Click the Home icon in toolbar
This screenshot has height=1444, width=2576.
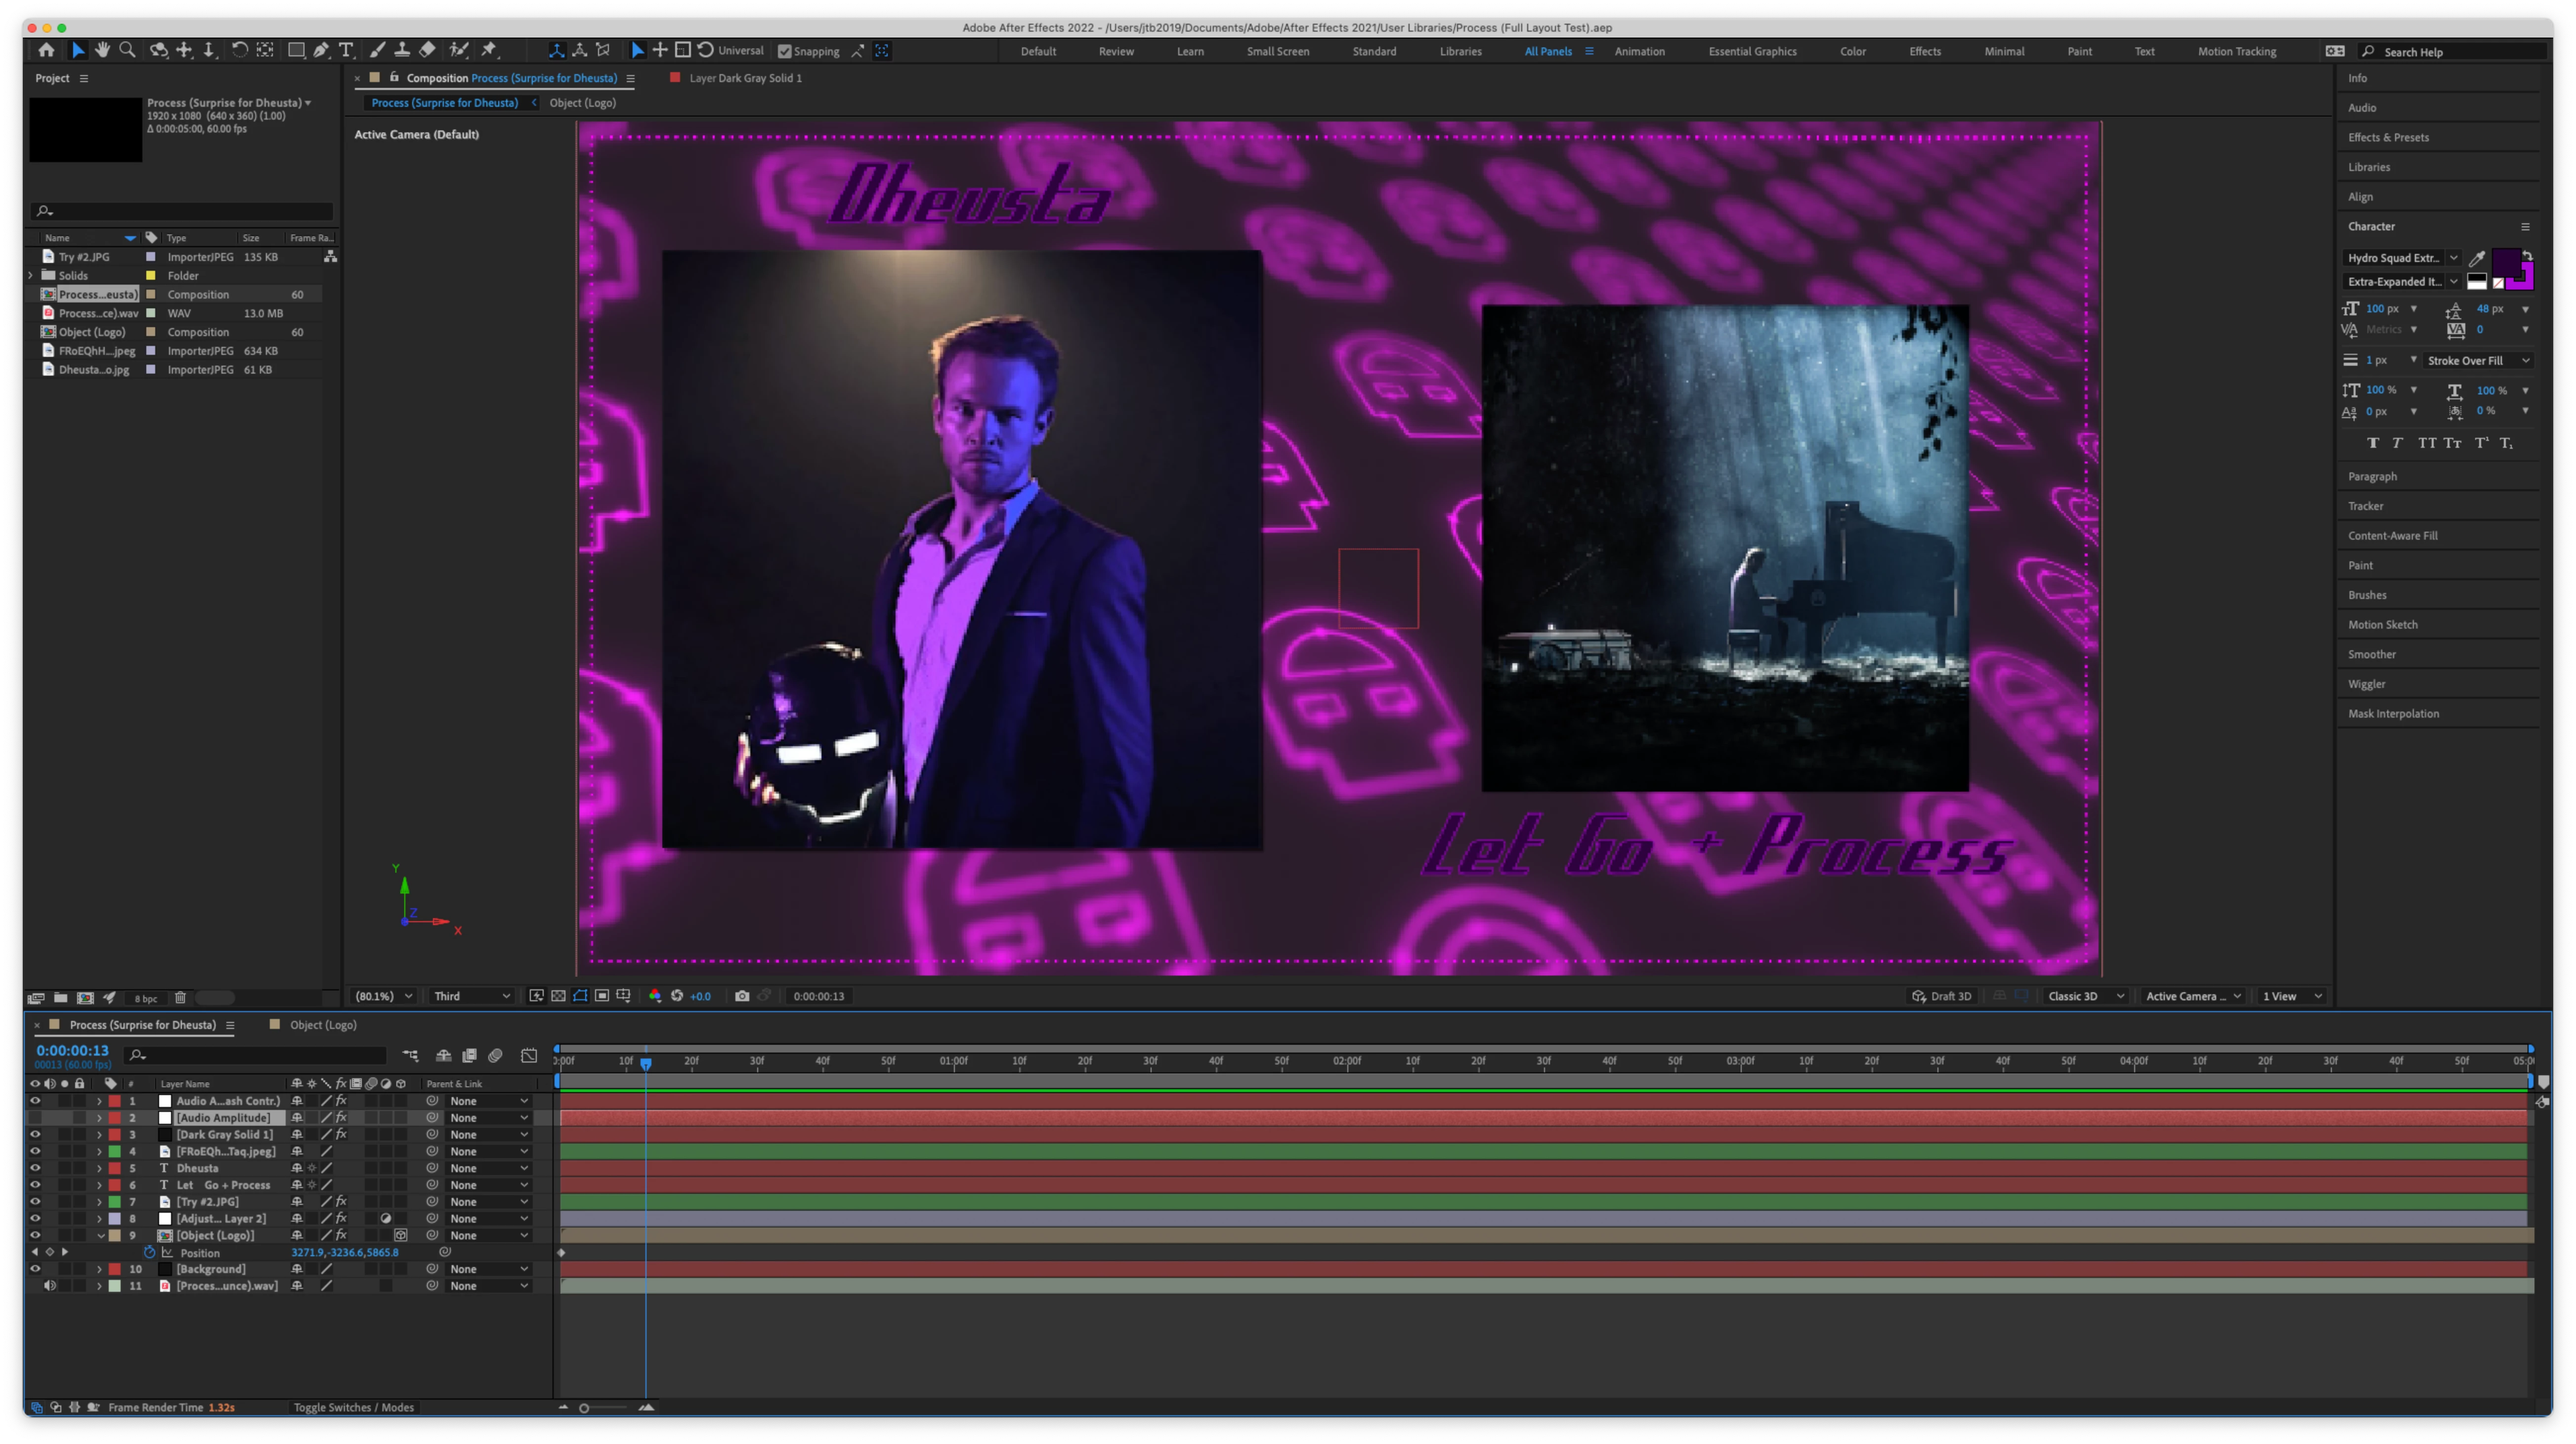(46, 50)
